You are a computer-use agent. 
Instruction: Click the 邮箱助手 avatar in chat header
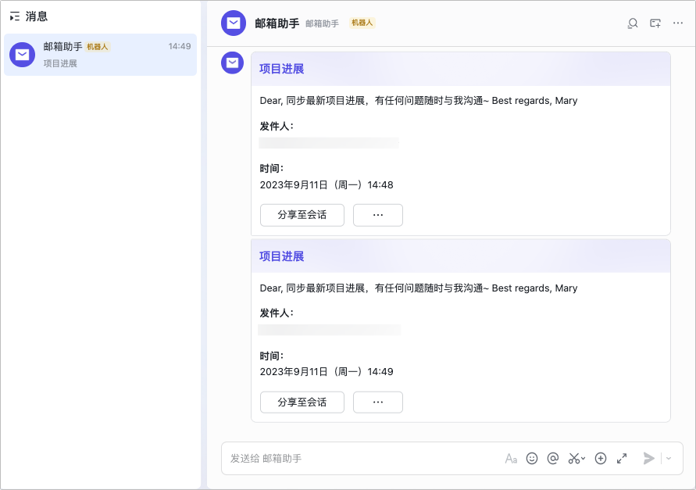pyautogui.click(x=234, y=23)
